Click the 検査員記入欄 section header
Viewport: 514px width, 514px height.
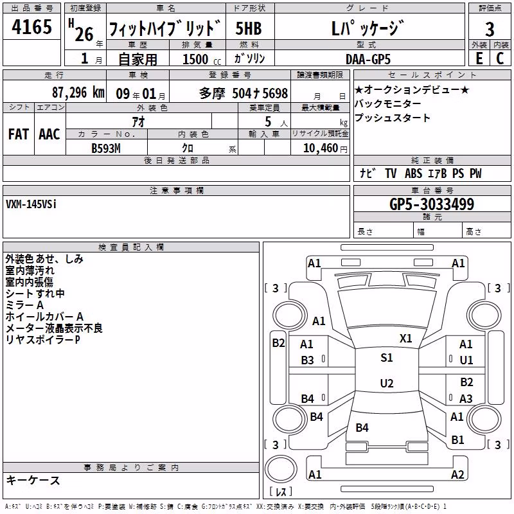click(131, 247)
